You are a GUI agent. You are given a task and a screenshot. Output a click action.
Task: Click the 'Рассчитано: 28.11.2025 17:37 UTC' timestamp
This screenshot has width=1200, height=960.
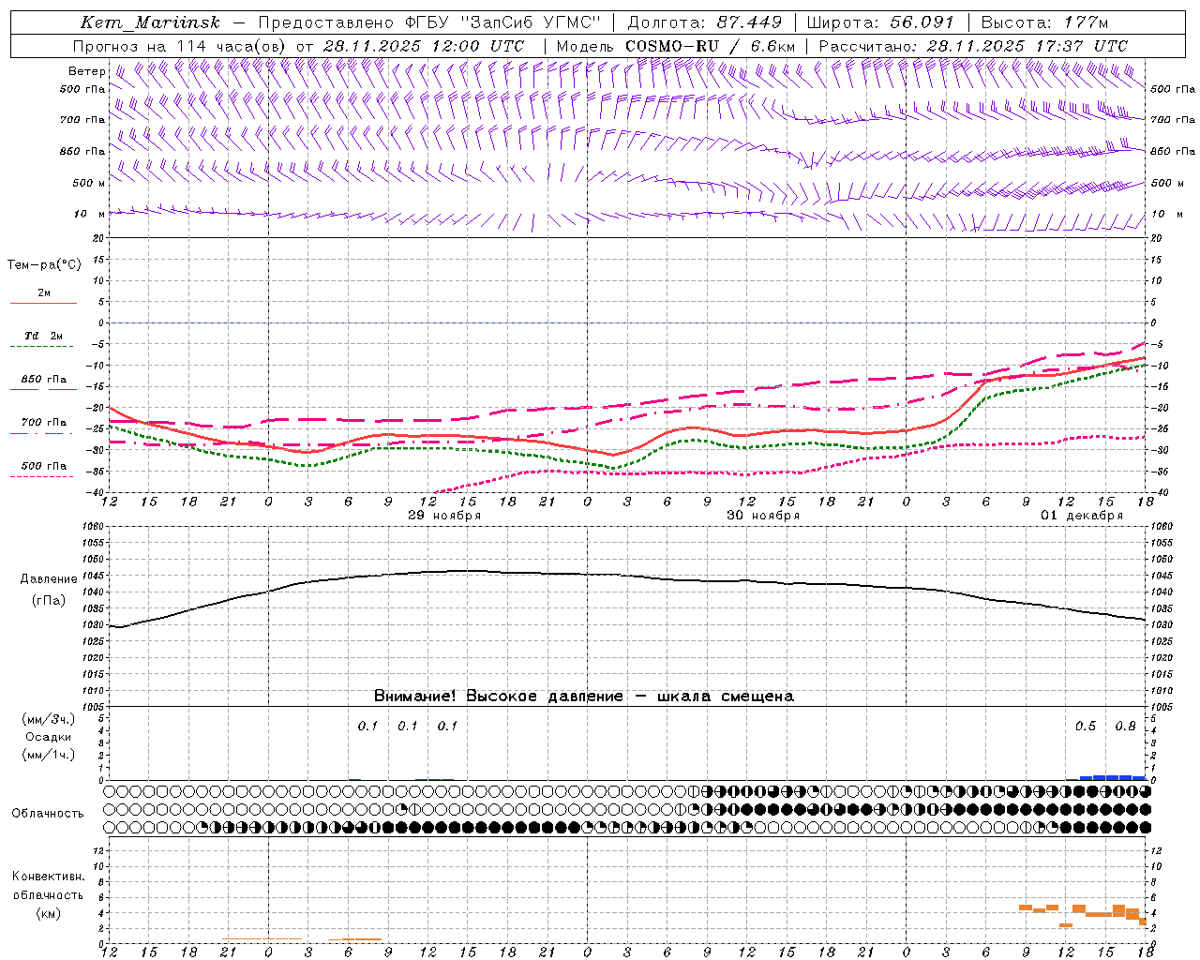(x=973, y=46)
